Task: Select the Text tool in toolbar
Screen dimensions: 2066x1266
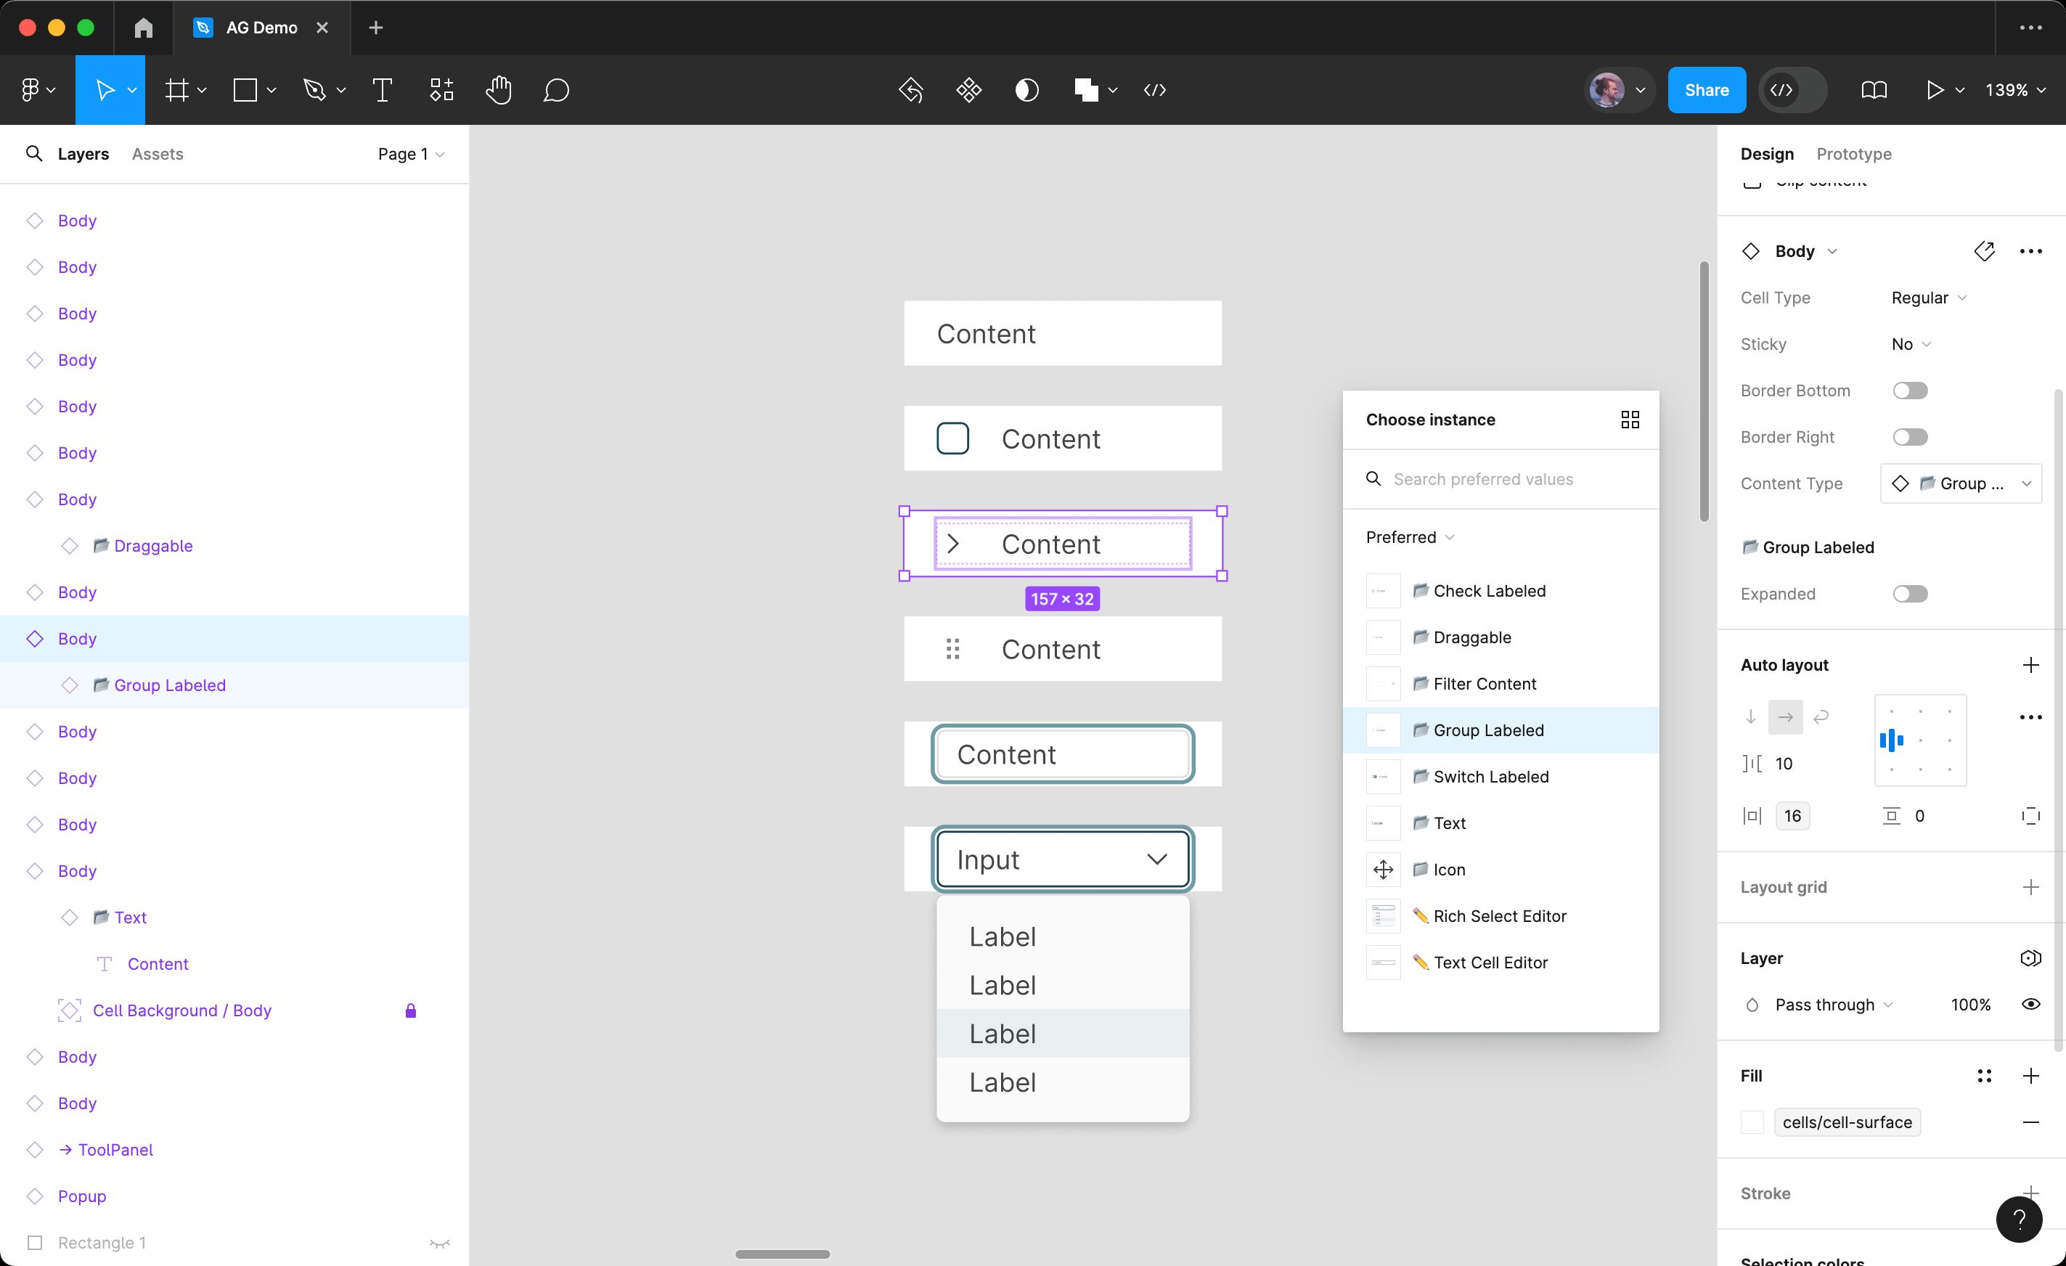Action: 383,90
